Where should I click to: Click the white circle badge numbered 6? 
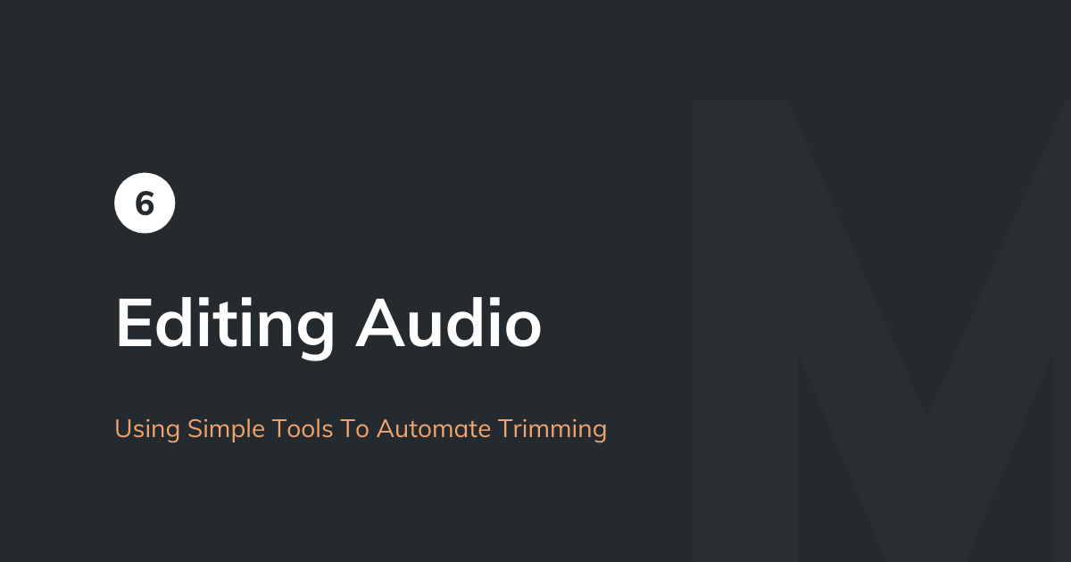pos(145,203)
